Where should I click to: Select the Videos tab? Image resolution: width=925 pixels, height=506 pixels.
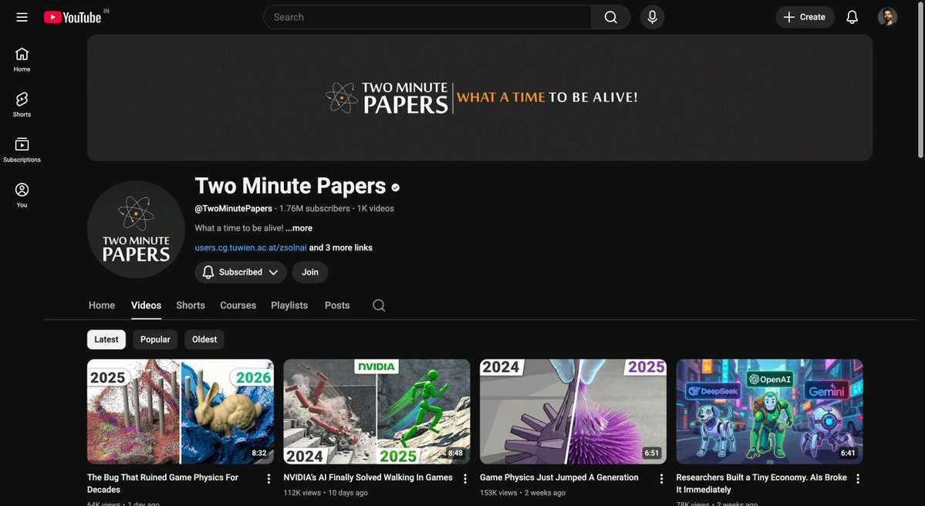click(146, 305)
